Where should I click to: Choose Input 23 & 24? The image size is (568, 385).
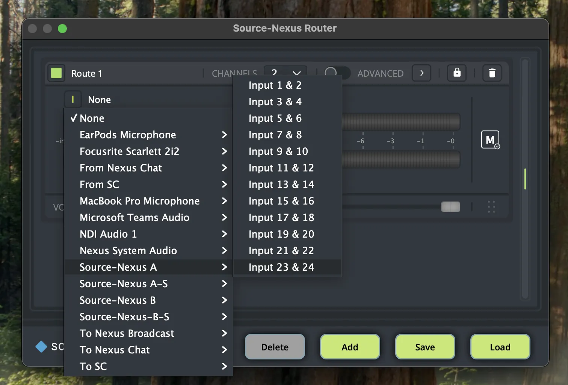click(x=287, y=267)
